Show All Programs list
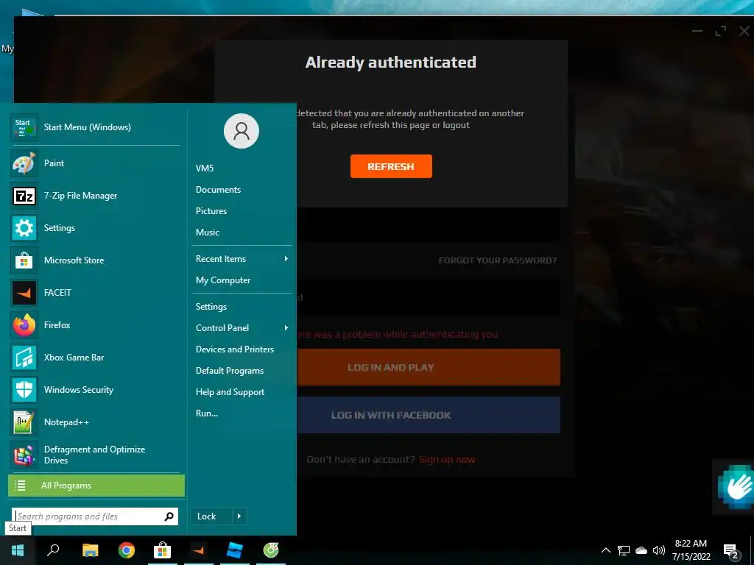This screenshot has width=754, height=565. point(96,486)
